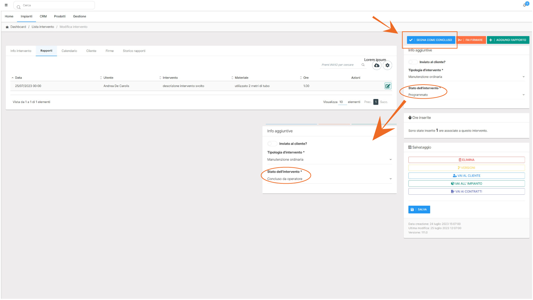Sort table by Data column
The image size is (533, 300).
click(x=18, y=78)
